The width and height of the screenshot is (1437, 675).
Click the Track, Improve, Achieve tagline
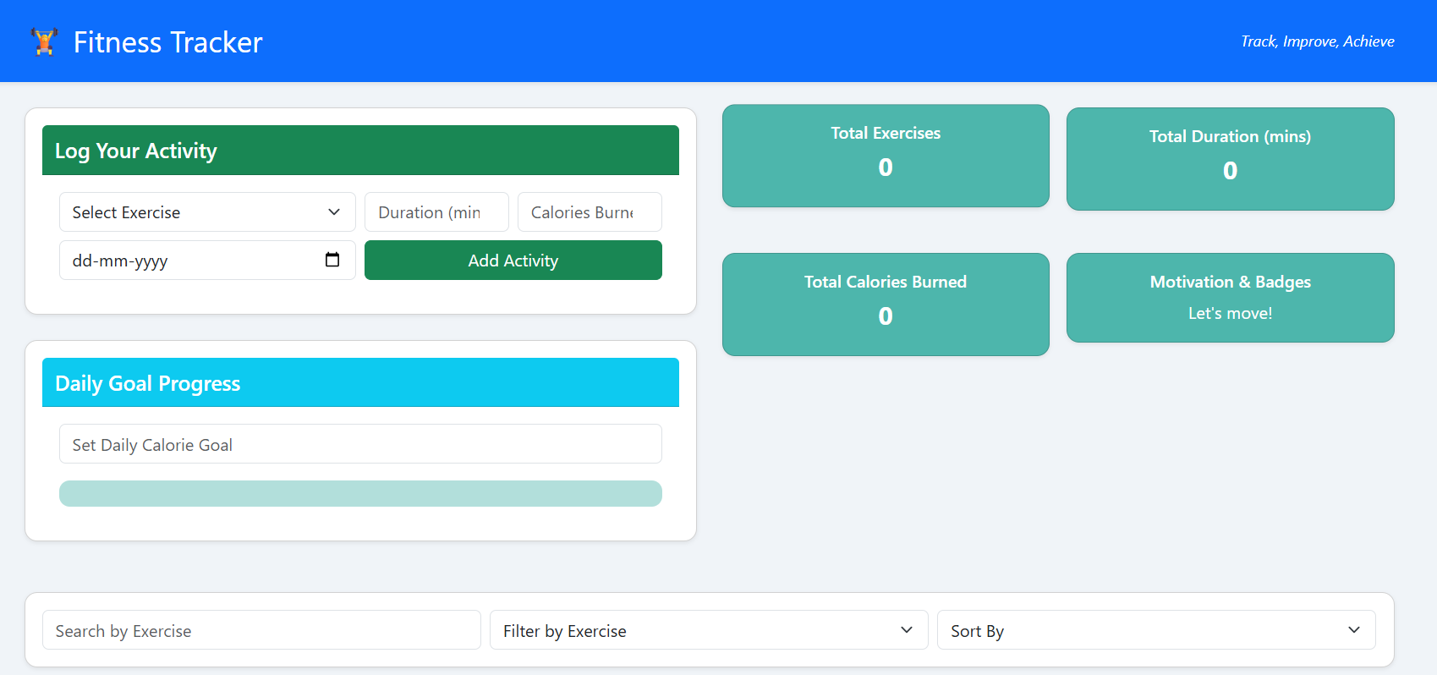(1317, 41)
